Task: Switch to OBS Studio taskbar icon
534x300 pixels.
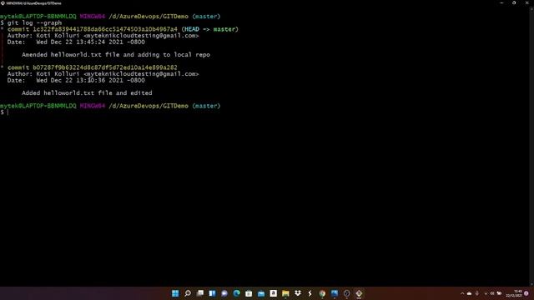Action: click(x=347, y=293)
